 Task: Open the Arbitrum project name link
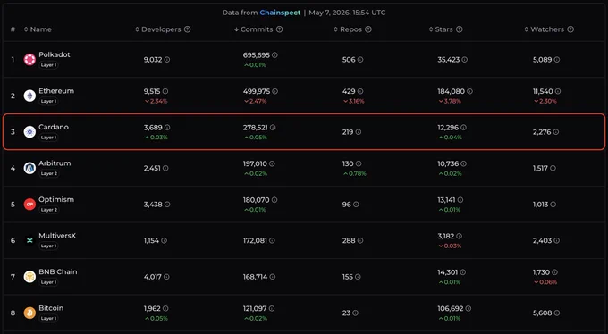[55, 163]
